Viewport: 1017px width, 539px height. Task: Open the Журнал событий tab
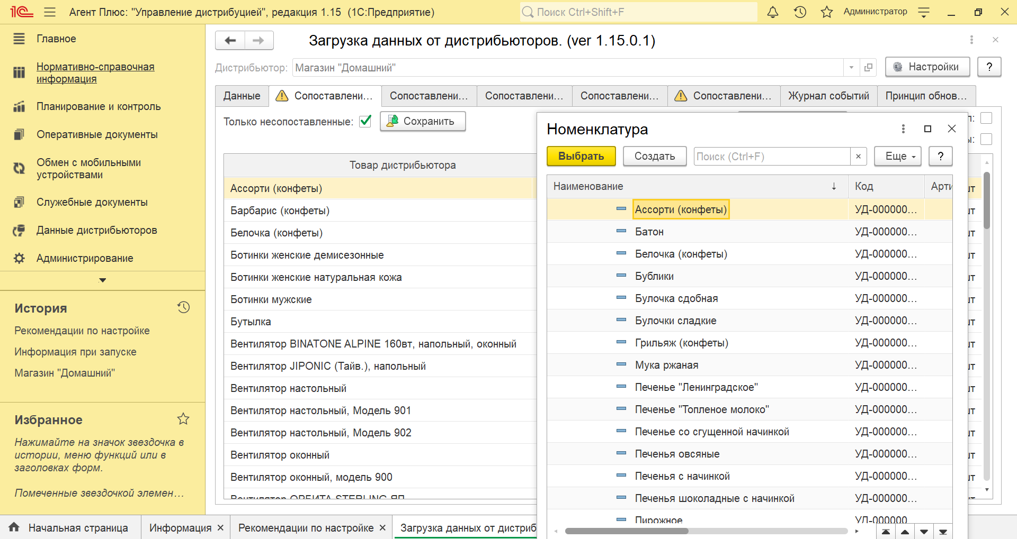(x=828, y=96)
